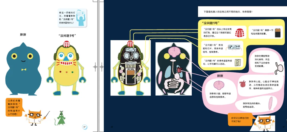Screen dimensions: 287x132
Task: Click the red bulb atop the x-ray robot
Action: [x=130, y=43]
